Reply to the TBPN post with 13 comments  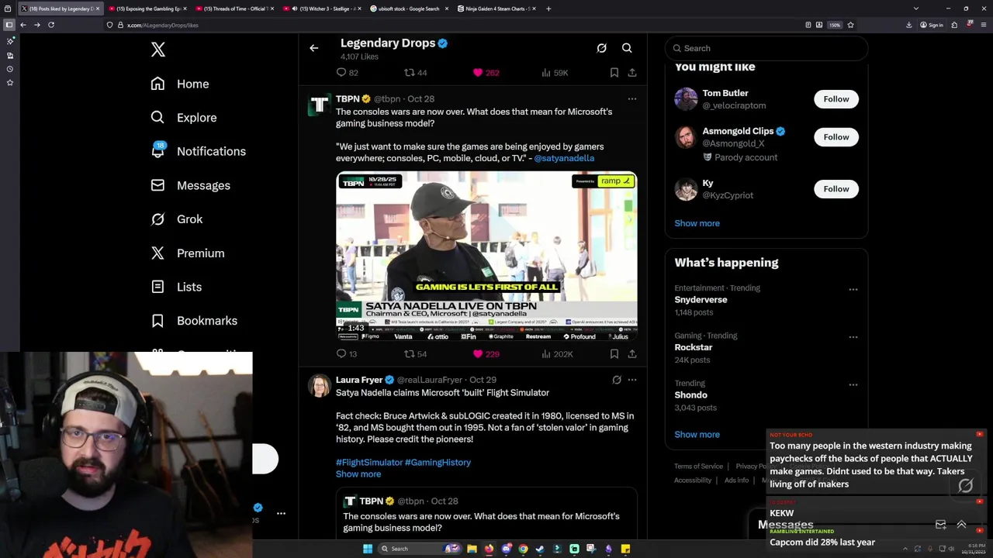[x=347, y=353]
